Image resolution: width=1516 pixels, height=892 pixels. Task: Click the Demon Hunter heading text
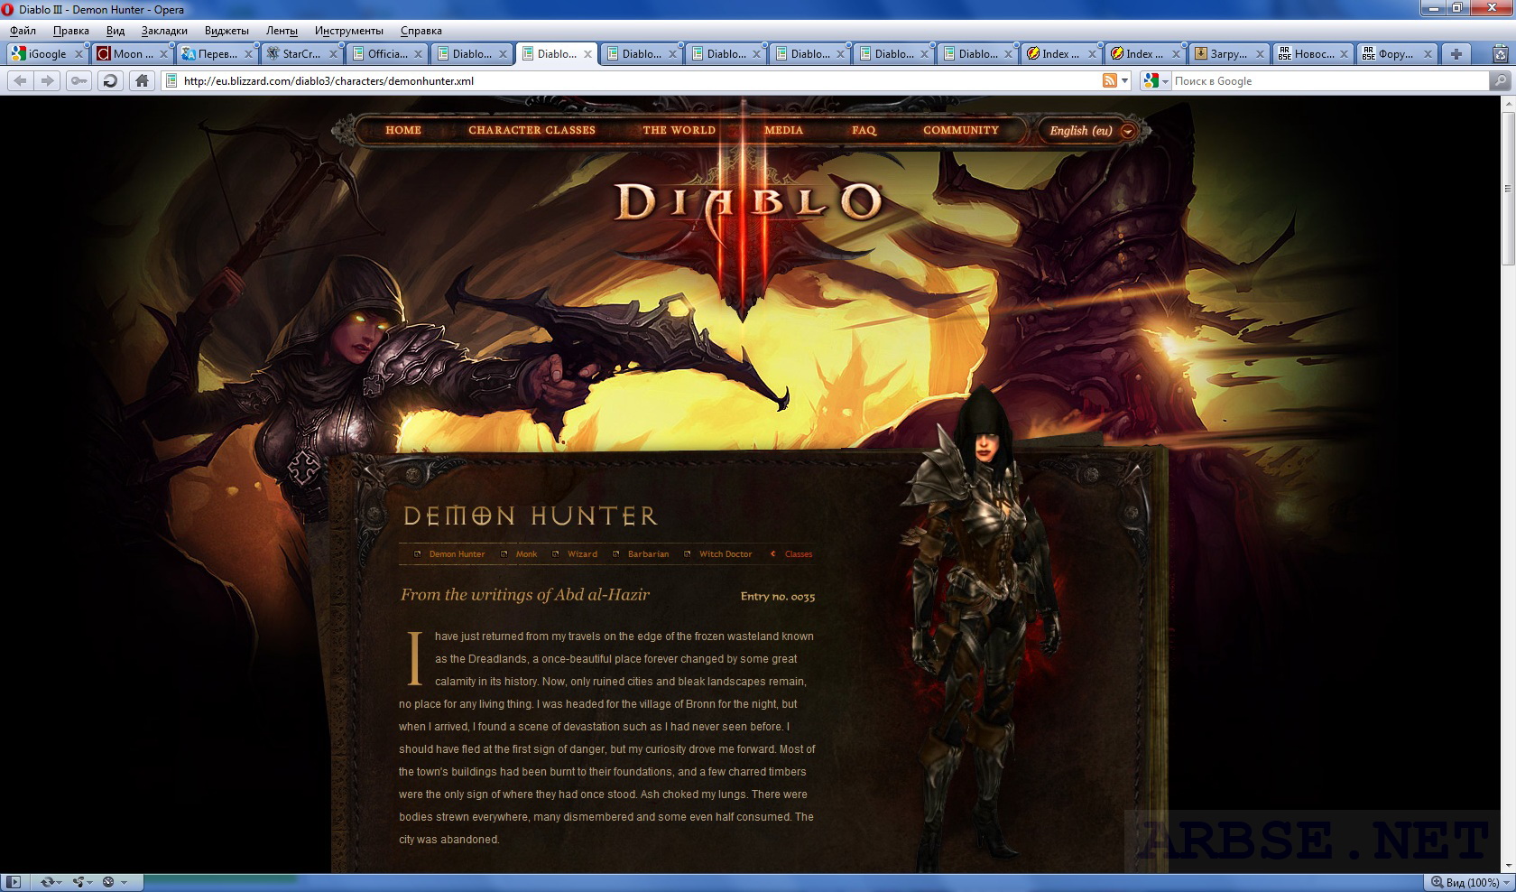pyautogui.click(x=530, y=516)
